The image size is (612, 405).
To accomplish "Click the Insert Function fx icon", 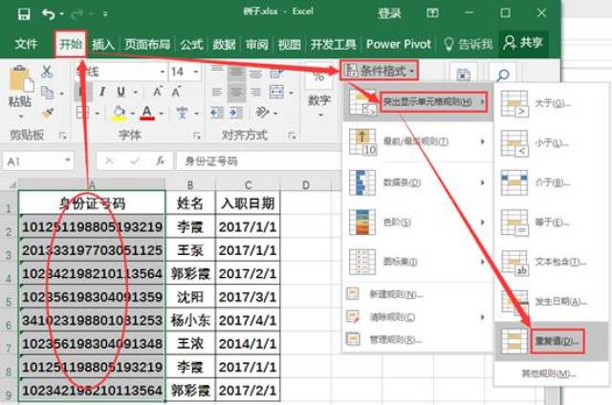I will pos(160,161).
